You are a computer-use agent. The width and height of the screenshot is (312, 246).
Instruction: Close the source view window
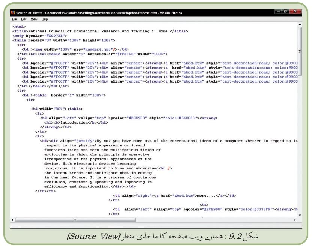295,12
